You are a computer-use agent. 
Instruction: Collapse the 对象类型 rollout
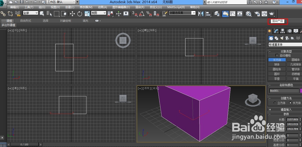(285, 51)
